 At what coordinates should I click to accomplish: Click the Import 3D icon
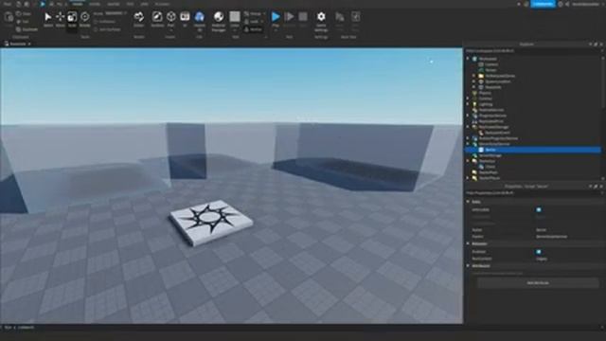click(x=200, y=17)
